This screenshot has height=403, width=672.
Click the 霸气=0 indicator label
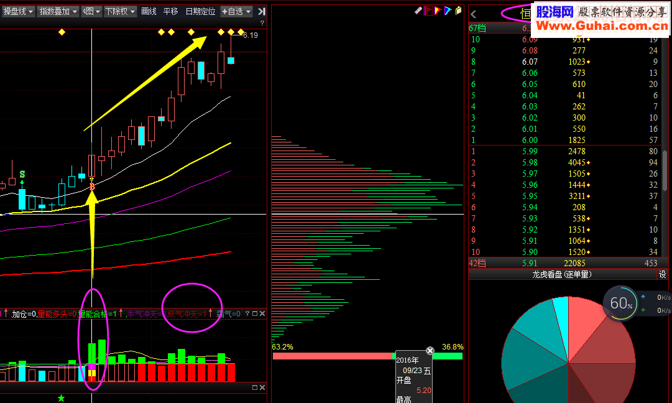(x=228, y=314)
